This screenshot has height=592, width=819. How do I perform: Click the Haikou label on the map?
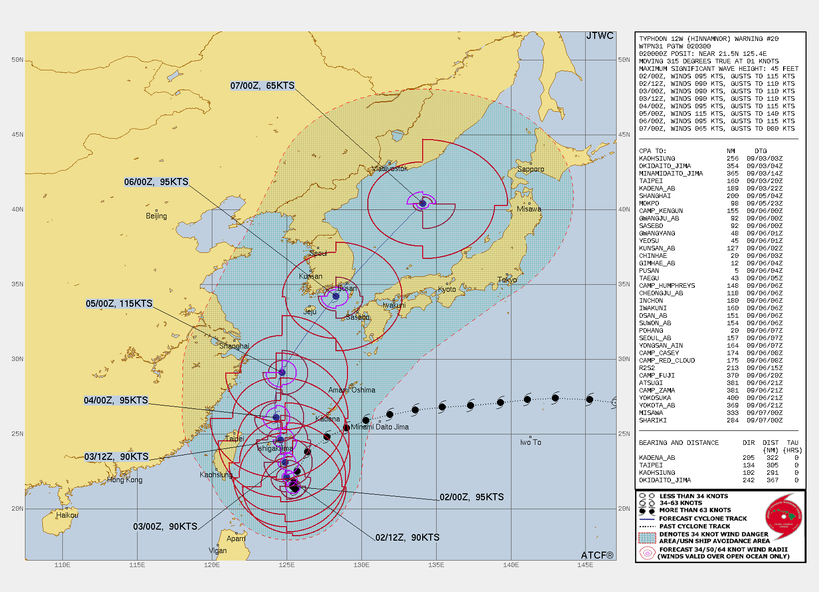tap(67, 515)
